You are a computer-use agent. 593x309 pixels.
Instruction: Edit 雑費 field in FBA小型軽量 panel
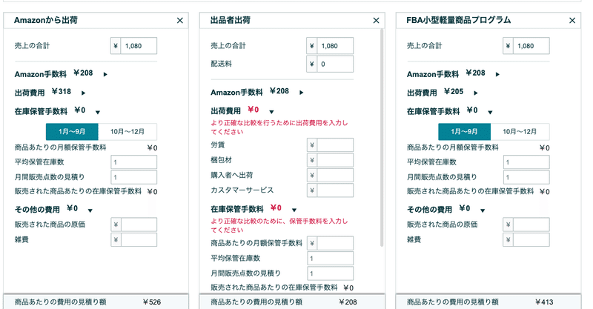coord(531,240)
